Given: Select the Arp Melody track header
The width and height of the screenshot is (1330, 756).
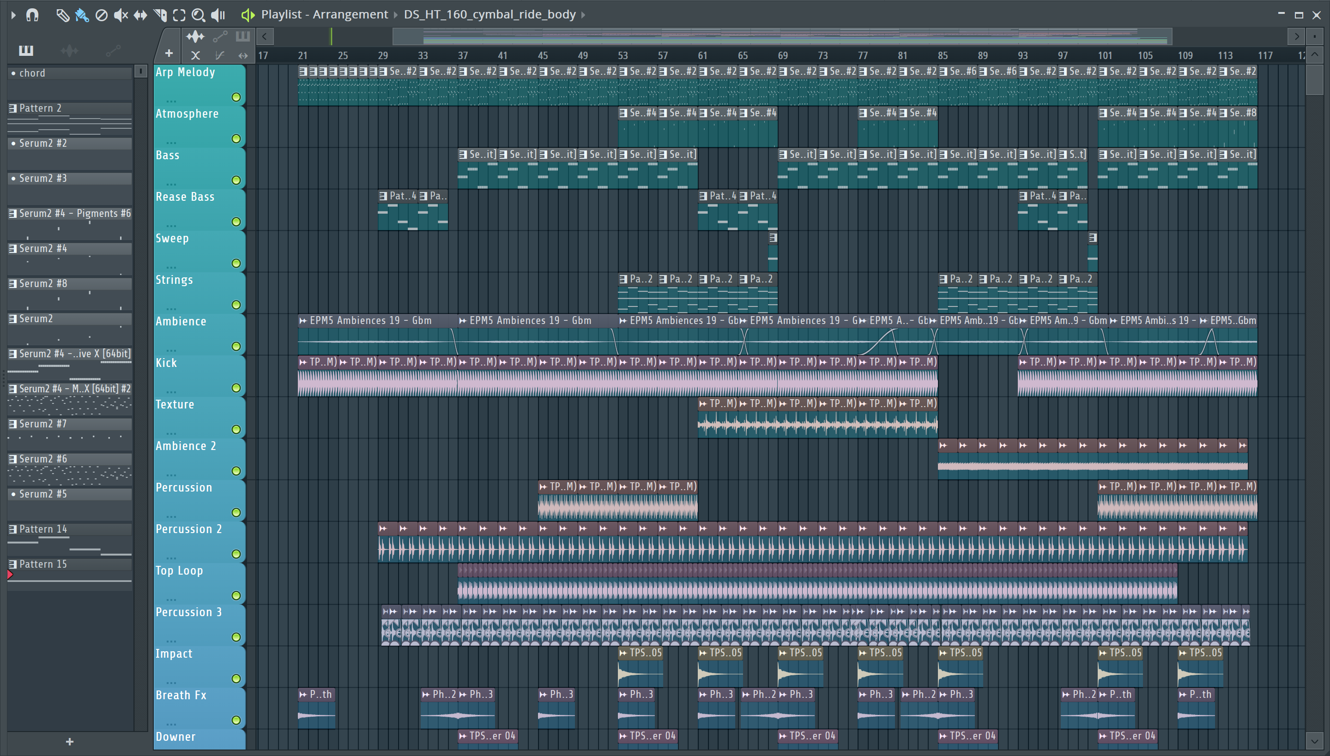Looking at the screenshot, I should (x=199, y=85).
